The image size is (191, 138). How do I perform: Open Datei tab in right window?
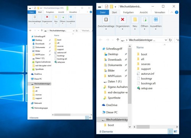click(x=103, y=12)
